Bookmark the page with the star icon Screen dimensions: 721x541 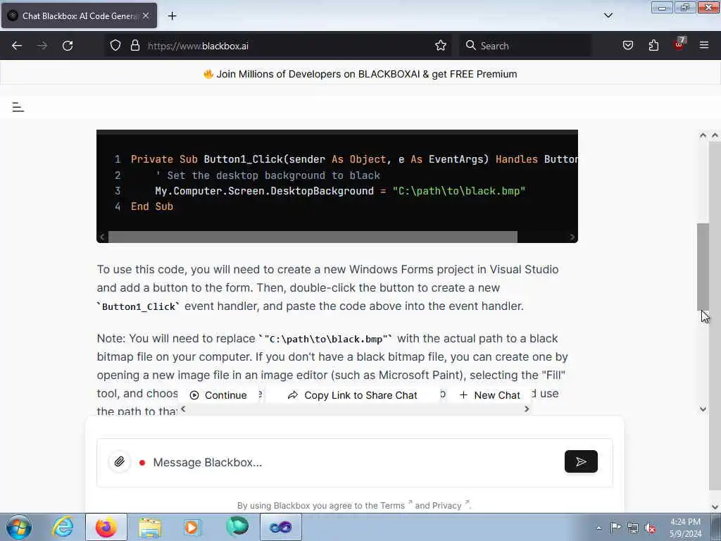click(x=441, y=46)
